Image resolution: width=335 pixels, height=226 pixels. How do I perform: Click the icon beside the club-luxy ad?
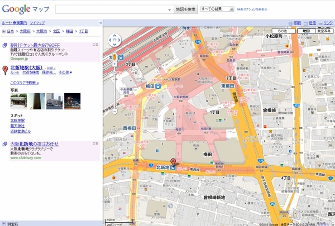point(4,144)
